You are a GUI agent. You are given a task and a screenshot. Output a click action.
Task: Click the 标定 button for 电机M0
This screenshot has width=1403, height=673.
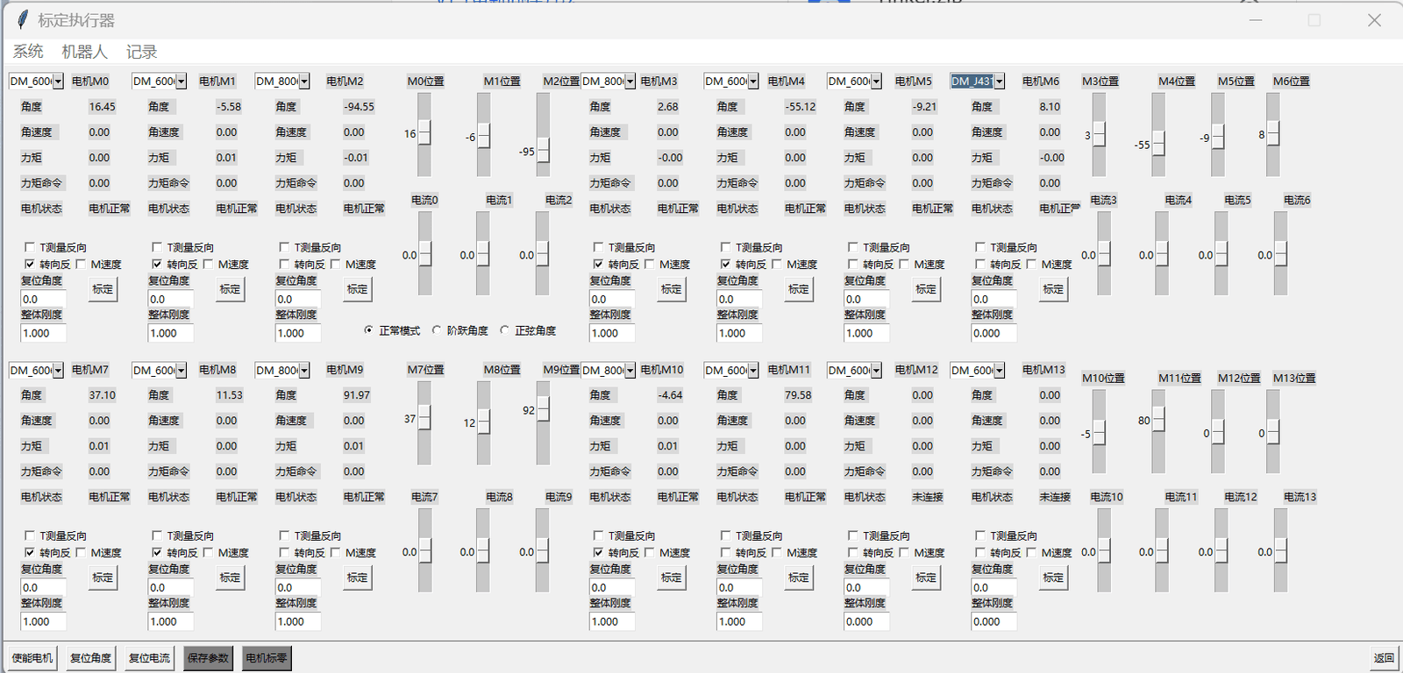pyautogui.click(x=103, y=289)
